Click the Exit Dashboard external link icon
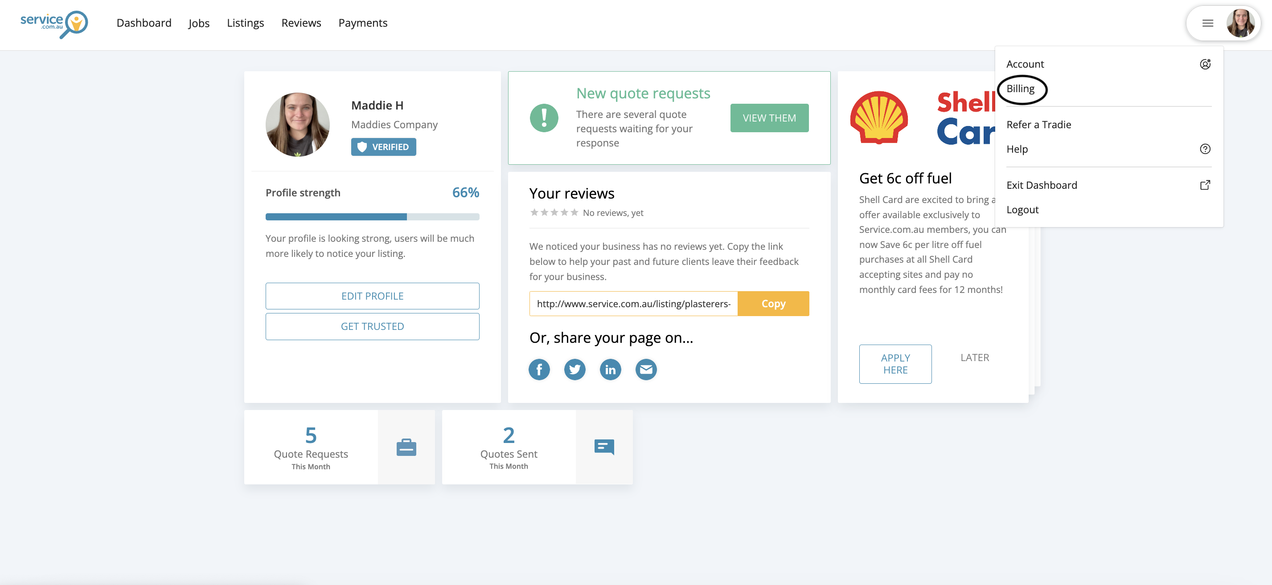Viewport: 1272px width, 585px height. pos(1205,185)
